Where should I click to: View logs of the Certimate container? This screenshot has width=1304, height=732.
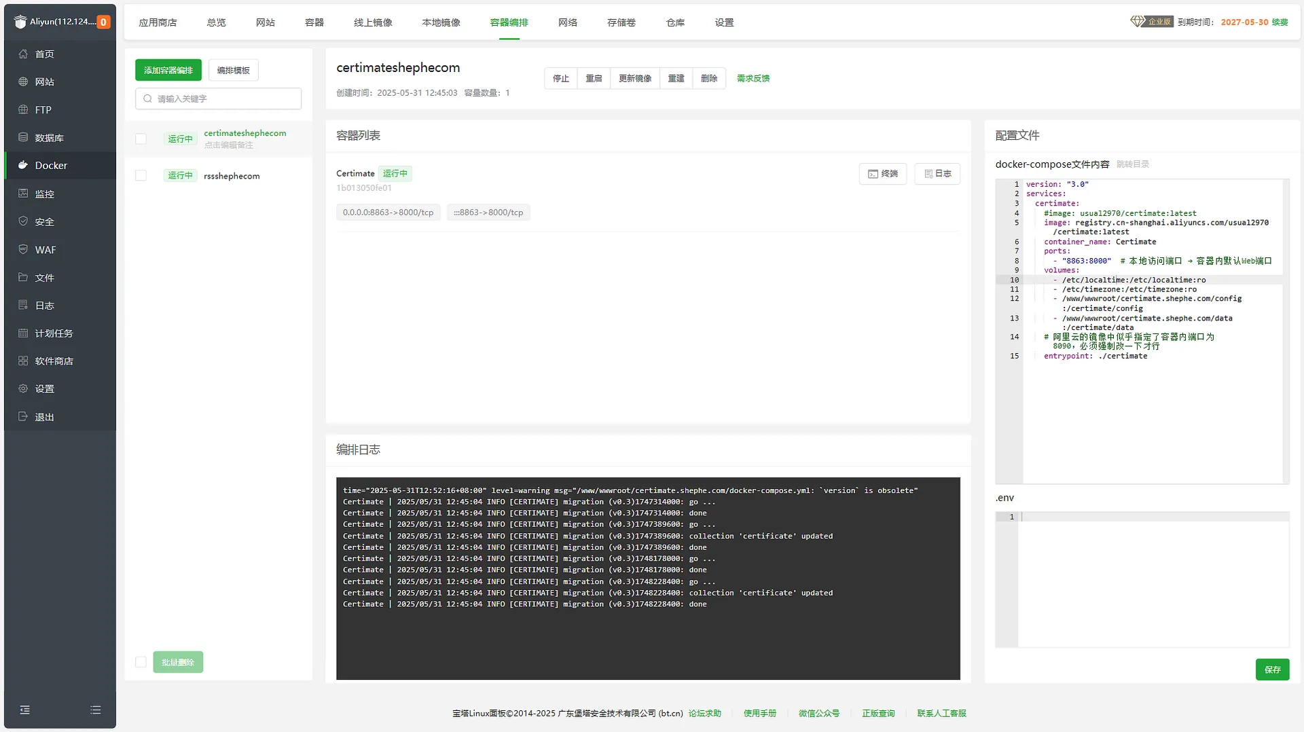[x=937, y=174]
